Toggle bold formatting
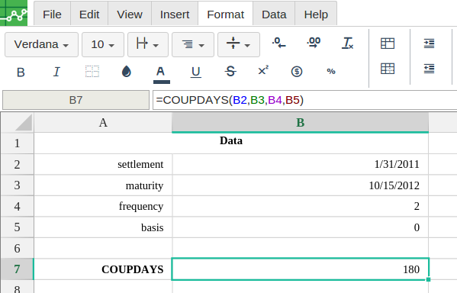The width and height of the screenshot is (457, 293). point(21,72)
